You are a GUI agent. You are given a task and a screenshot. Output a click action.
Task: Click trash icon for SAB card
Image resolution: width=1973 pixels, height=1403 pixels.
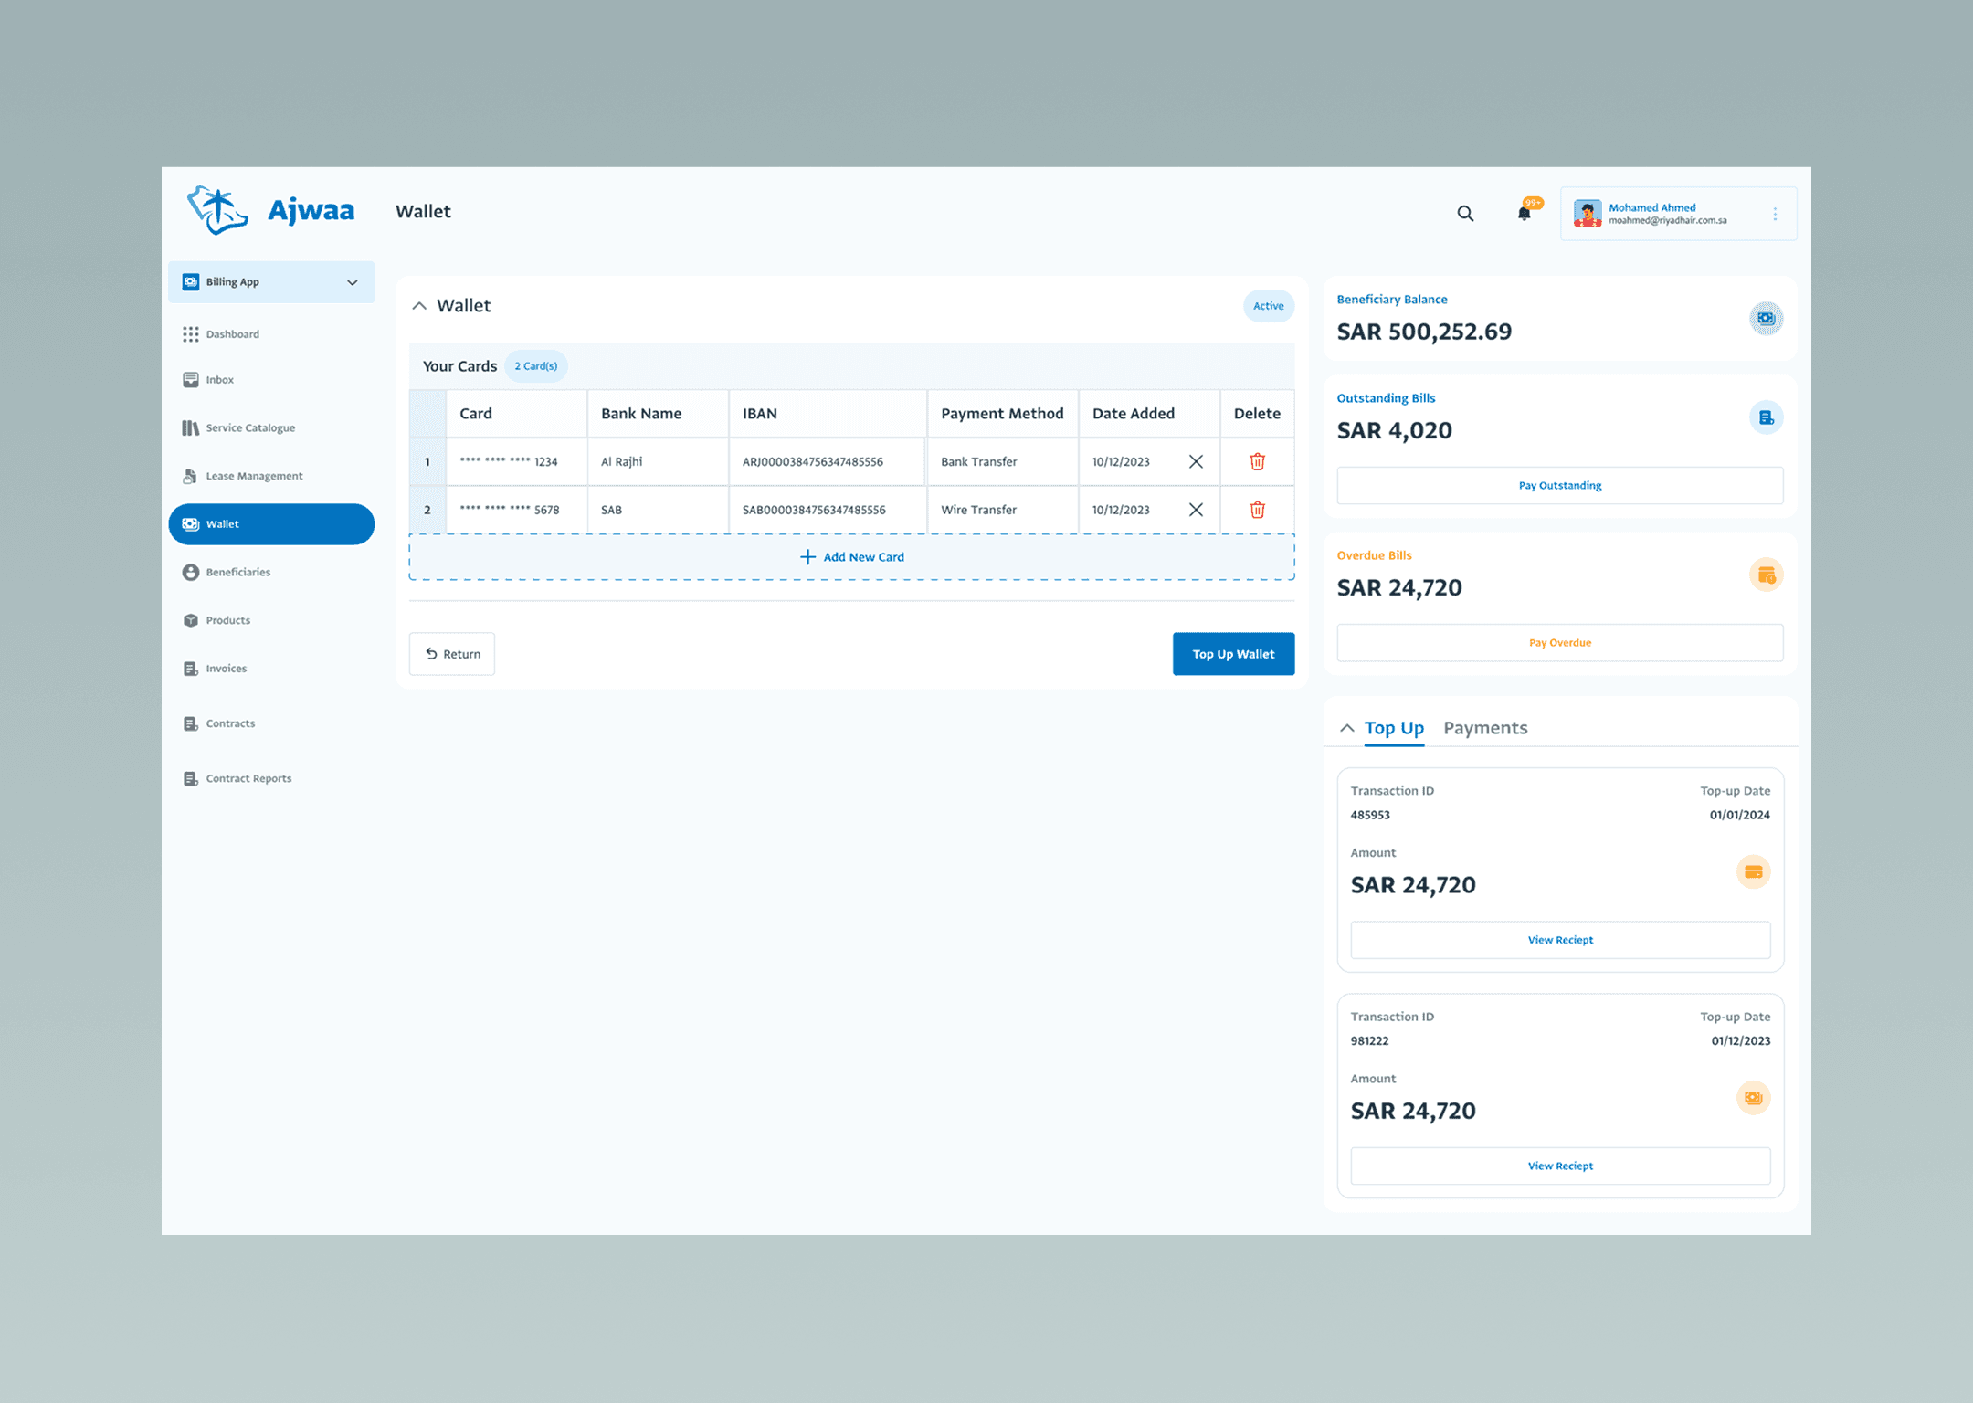click(1257, 510)
